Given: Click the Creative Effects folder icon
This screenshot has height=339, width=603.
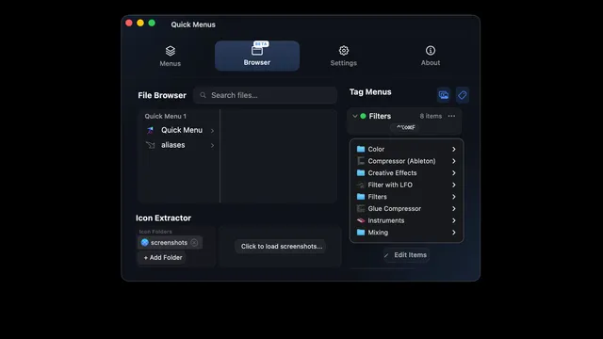Looking at the screenshot, I should click(361, 173).
